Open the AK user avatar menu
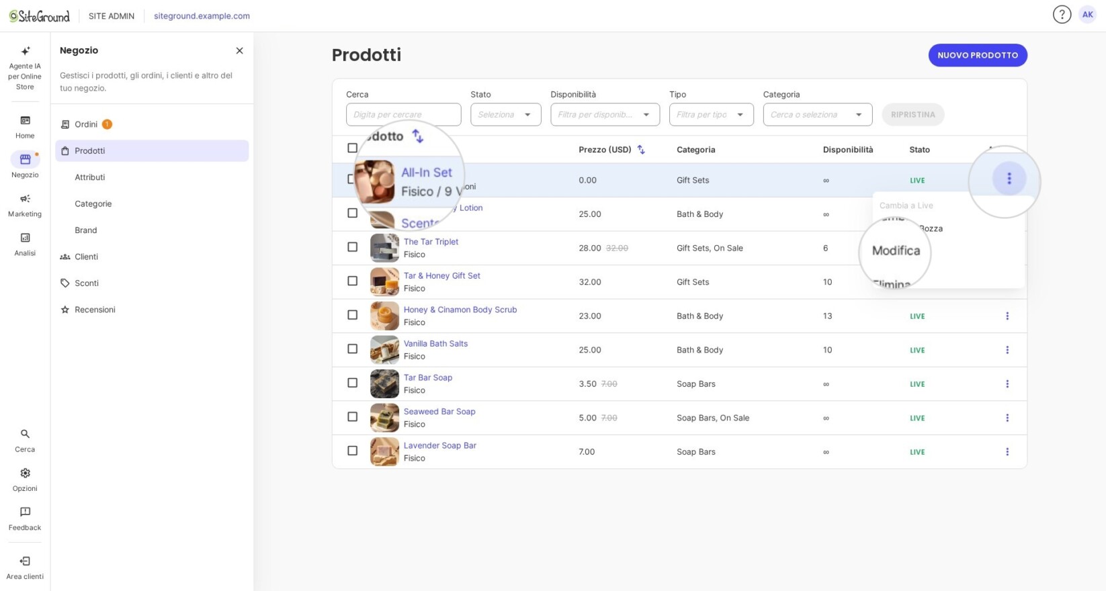 (x=1087, y=14)
